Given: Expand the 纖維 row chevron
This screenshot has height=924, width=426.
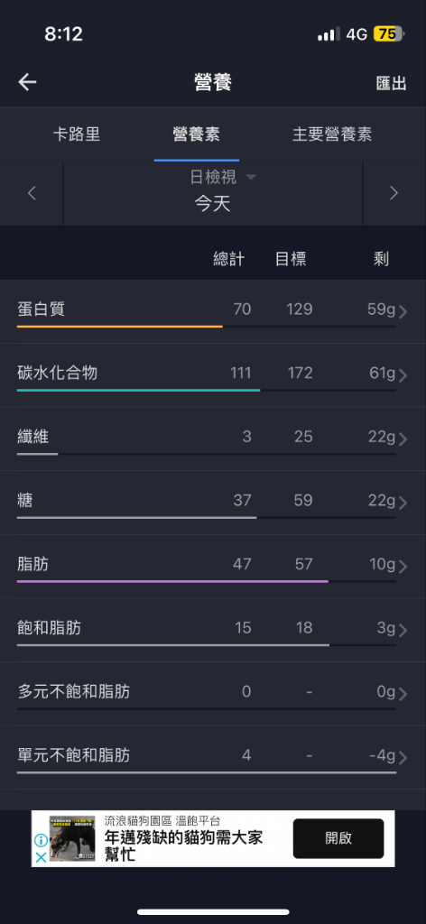Looking at the screenshot, I should pyautogui.click(x=403, y=439).
